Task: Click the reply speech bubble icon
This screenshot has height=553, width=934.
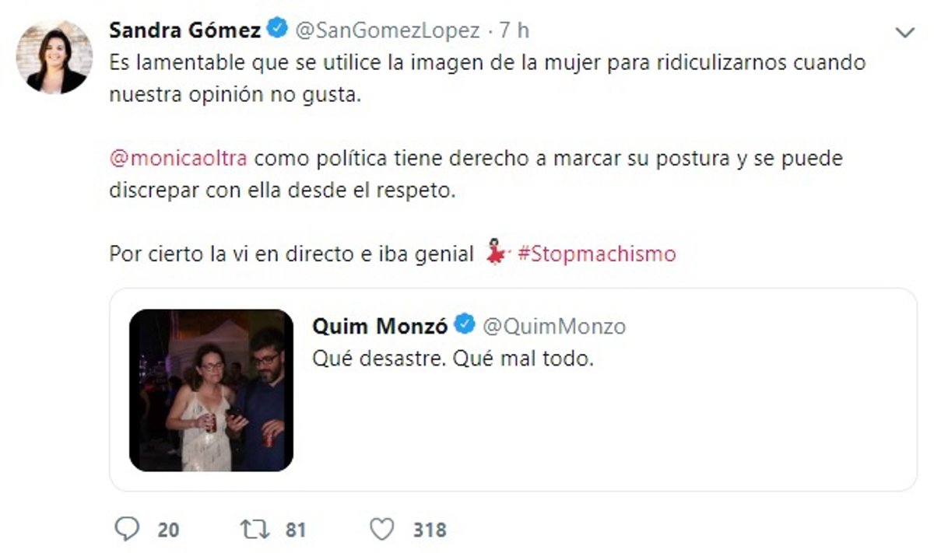Action: pos(126,530)
